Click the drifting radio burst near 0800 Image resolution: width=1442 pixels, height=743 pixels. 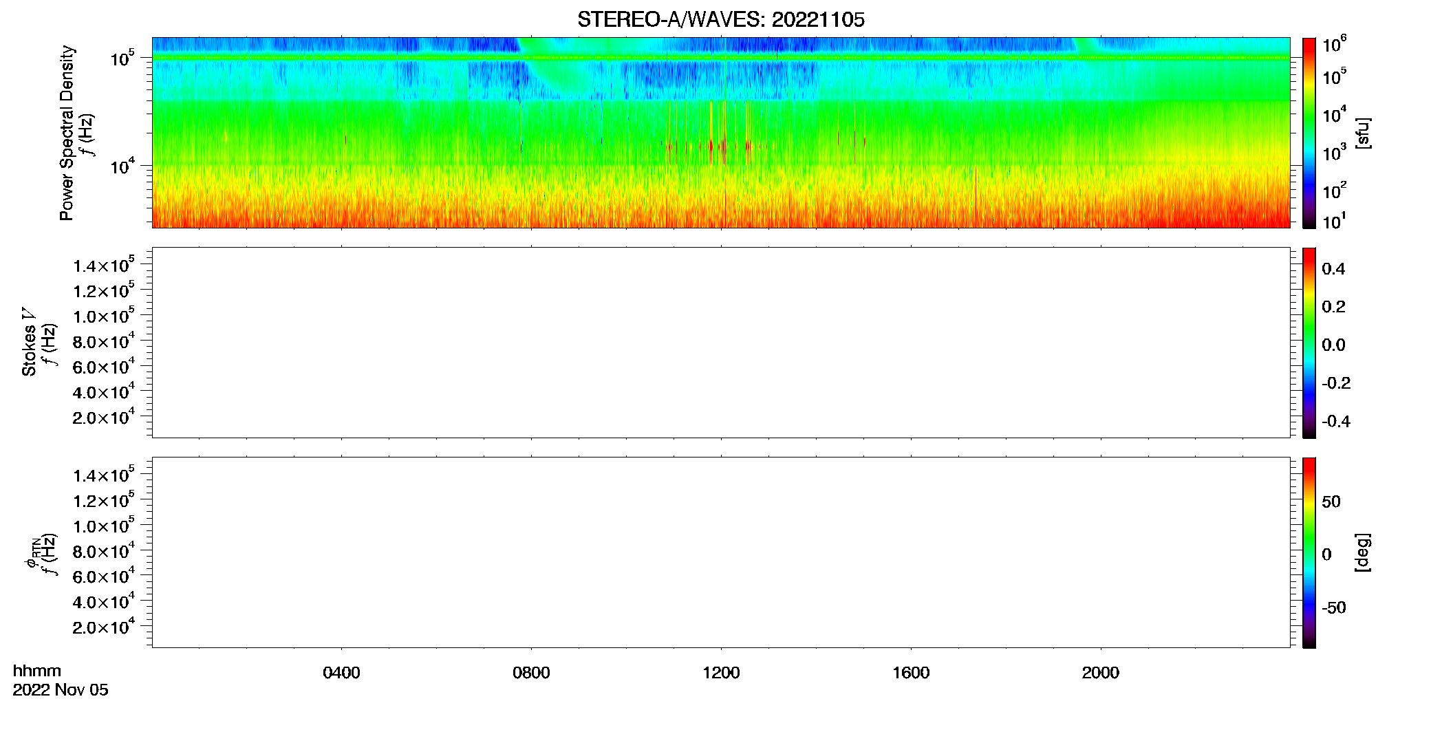click(x=550, y=72)
